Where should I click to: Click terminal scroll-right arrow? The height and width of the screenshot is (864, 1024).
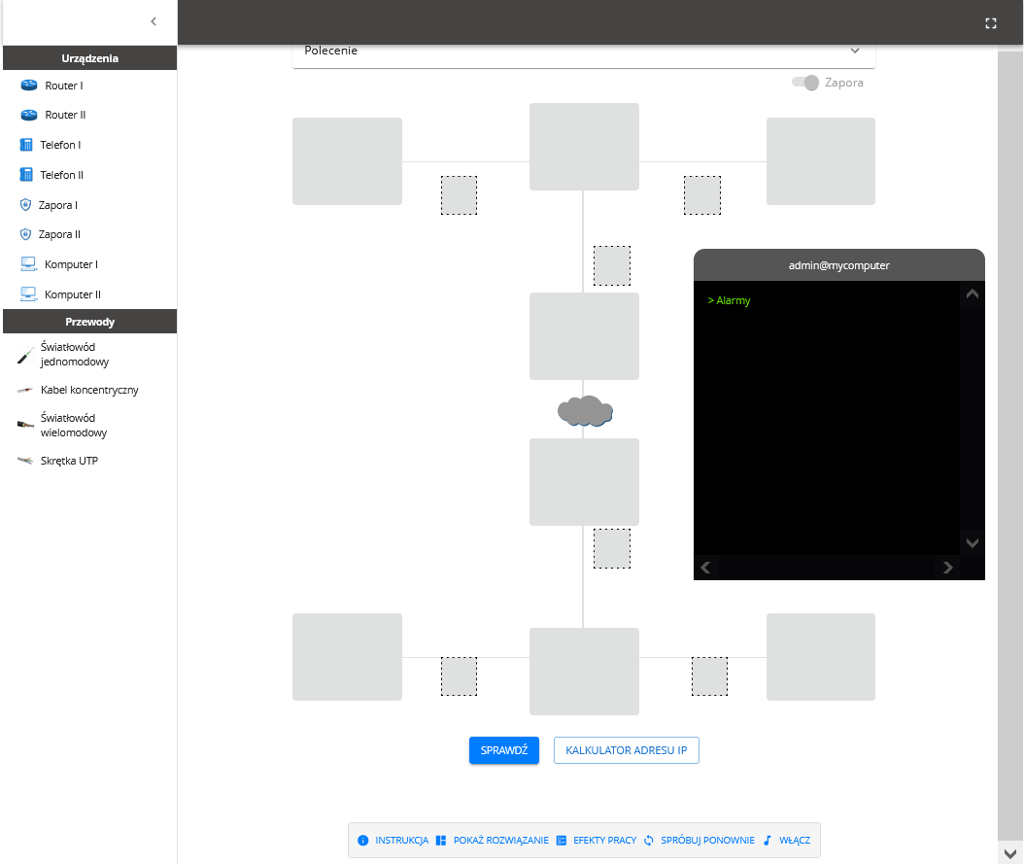pos(947,568)
